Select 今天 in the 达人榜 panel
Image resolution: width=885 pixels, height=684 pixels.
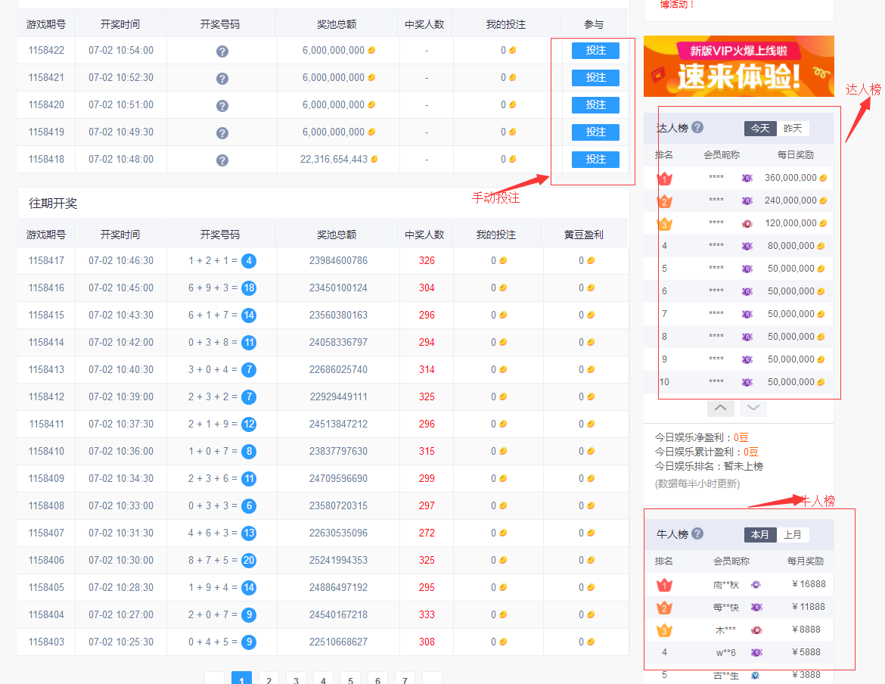pyautogui.click(x=760, y=129)
